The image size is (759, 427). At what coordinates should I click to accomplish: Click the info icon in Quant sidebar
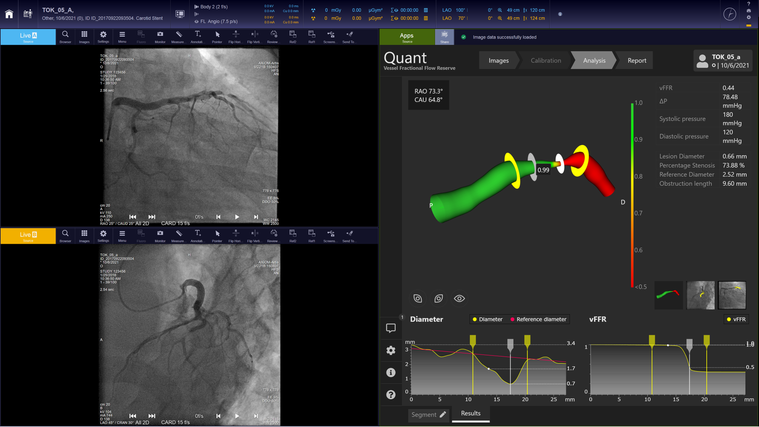click(x=391, y=373)
